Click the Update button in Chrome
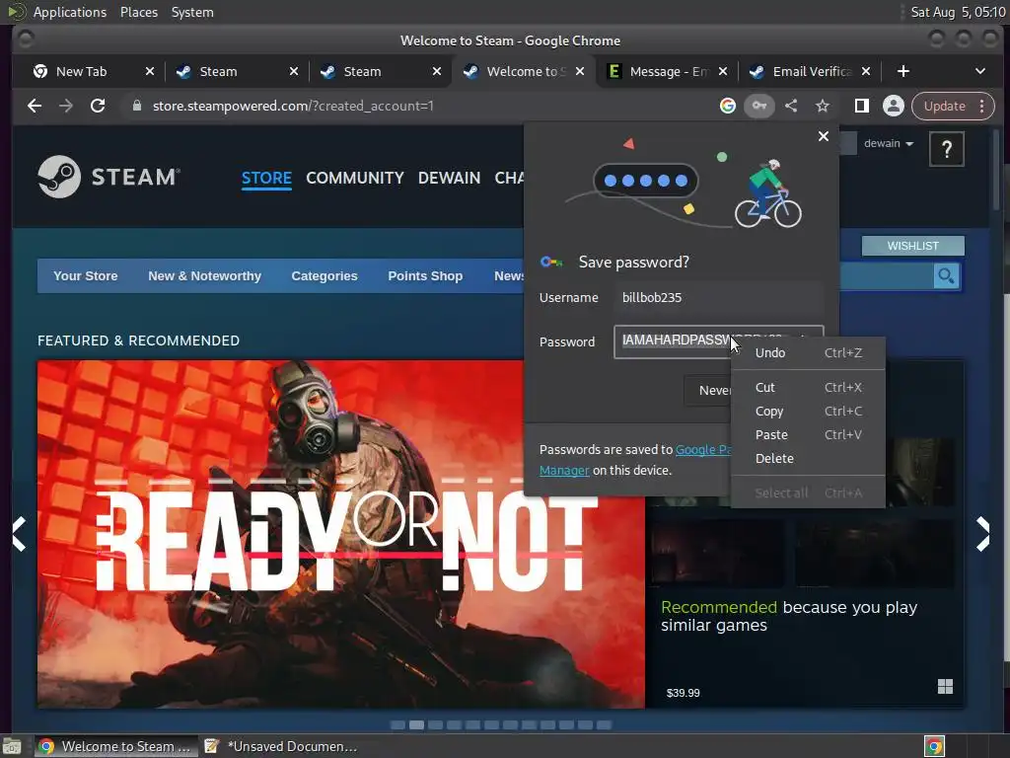The height and width of the screenshot is (758, 1010). pos(944,106)
